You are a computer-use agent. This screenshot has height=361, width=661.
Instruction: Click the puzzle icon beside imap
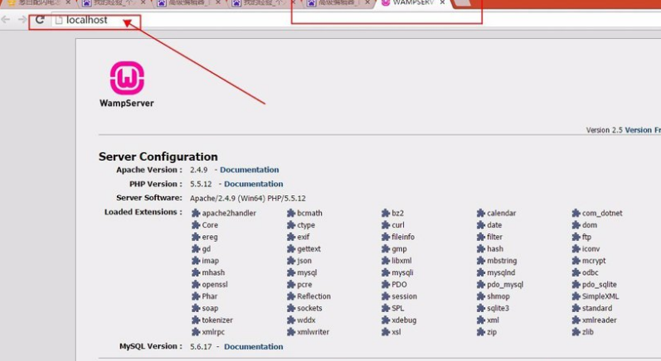(196, 261)
